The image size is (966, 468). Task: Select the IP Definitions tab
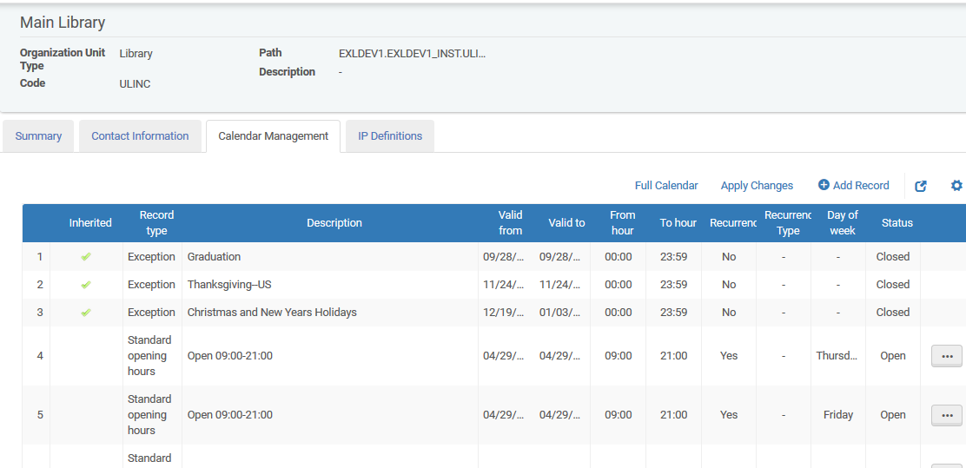[390, 136]
